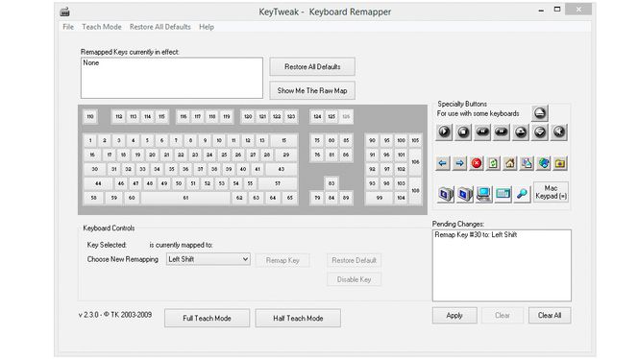
Task: Pick the magnifier Search specialty button
Action: [x=522, y=194]
